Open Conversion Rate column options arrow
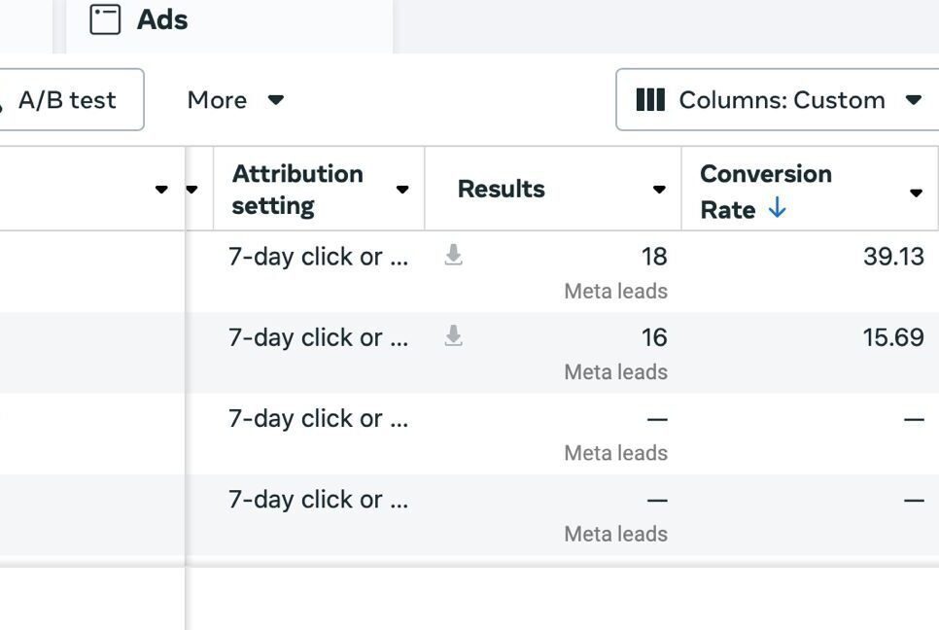 (916, 192)
